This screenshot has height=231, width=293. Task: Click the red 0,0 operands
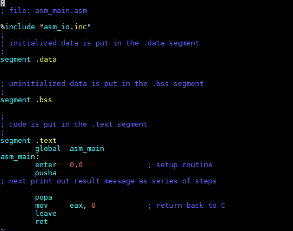point(76,165)
